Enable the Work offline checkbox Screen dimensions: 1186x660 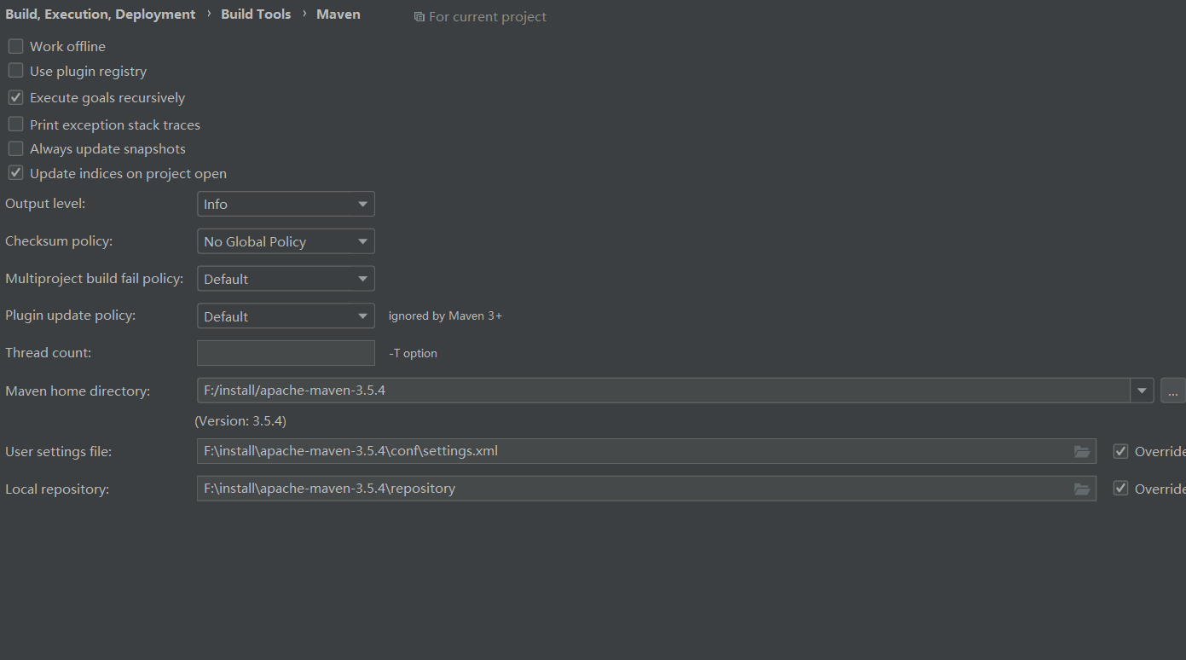[x=15, y=46]
